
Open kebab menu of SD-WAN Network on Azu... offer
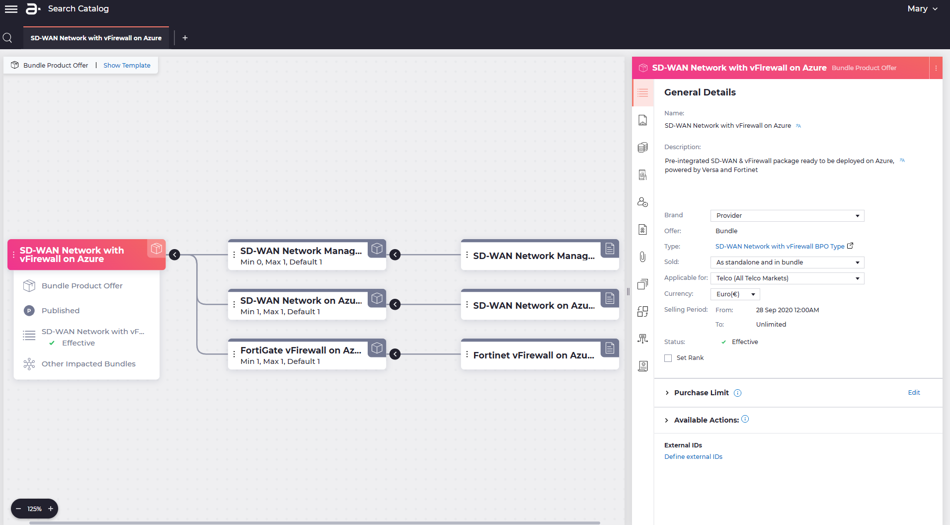tap(234, 304)
